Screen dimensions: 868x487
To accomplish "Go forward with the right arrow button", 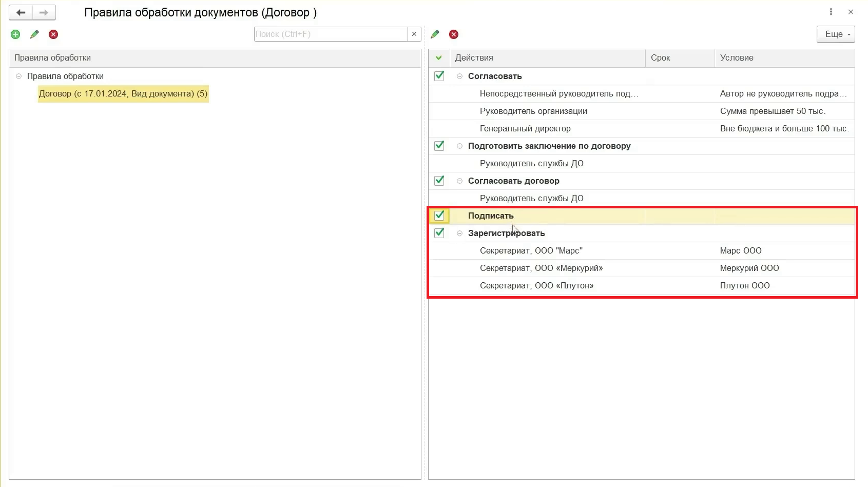I will click(44, 12).
